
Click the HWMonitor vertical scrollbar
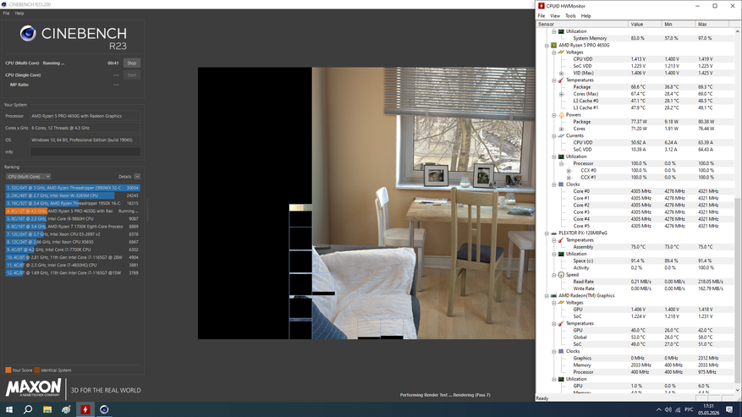(x=737, y=211)
